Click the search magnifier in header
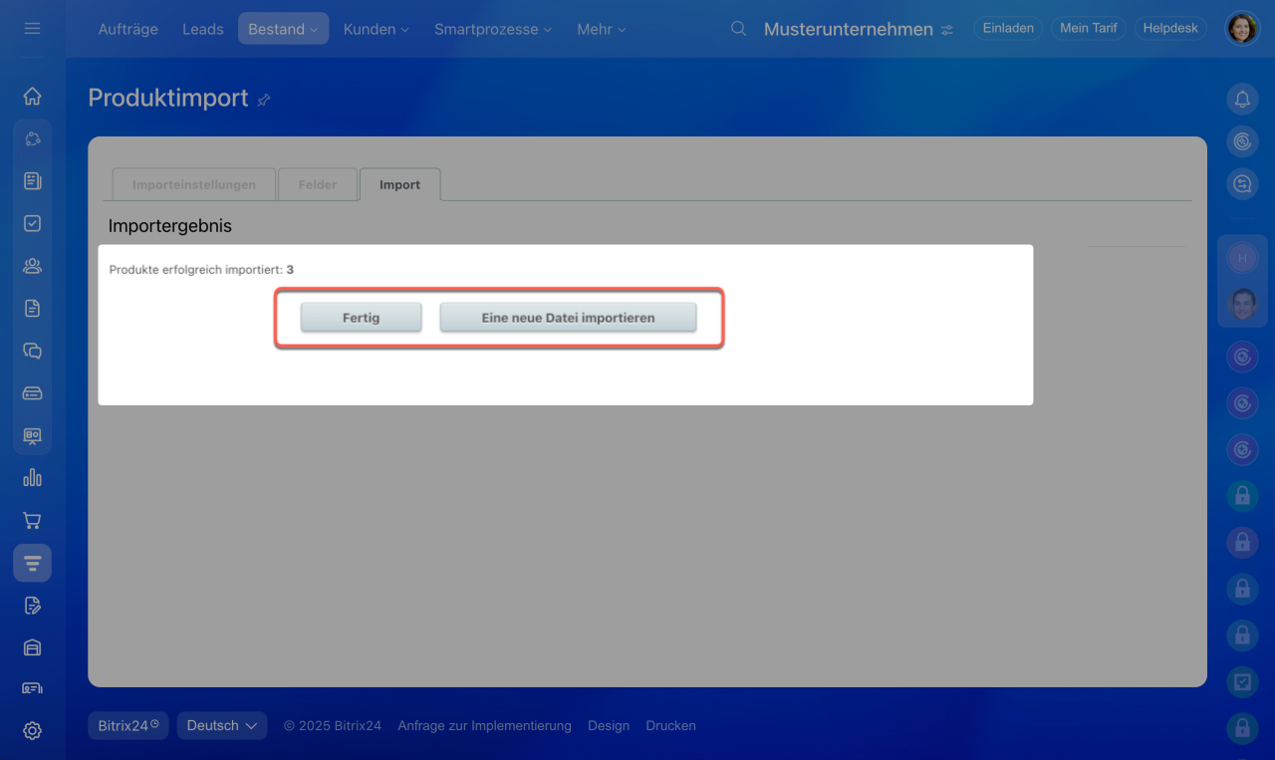This screenshot has width=1275, height=760. [x=738, y=29]
